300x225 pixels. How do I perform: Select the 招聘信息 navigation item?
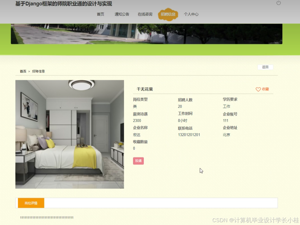[x=168, y=14]
